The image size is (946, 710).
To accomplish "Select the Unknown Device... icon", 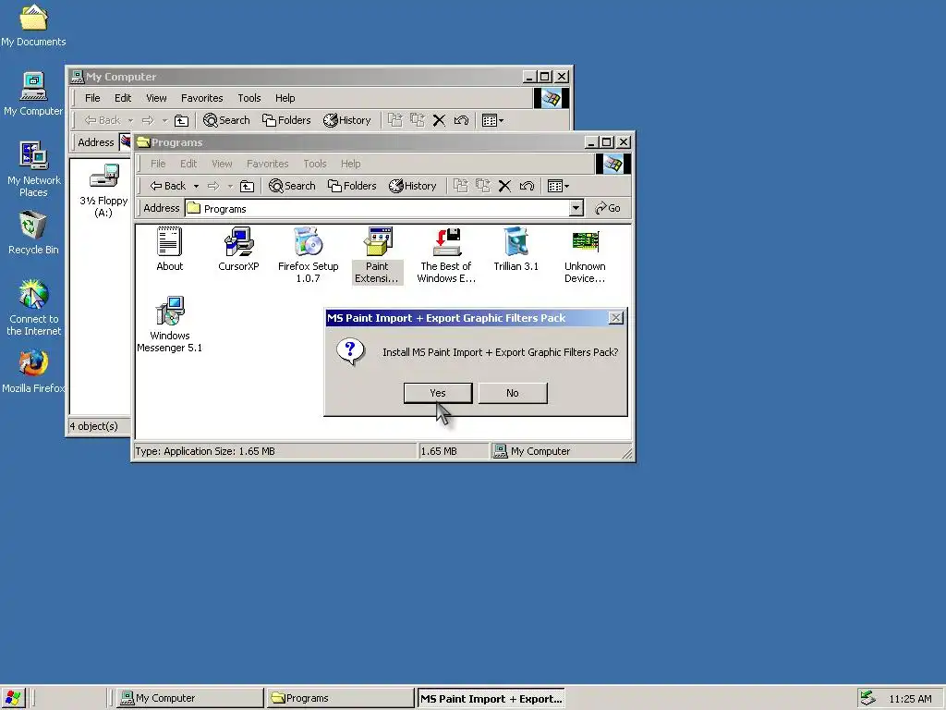I will 585,255.
